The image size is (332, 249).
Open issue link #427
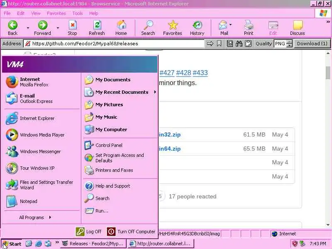[x=167, y=73]
